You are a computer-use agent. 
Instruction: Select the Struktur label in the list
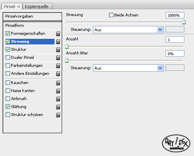pos(18,50)
